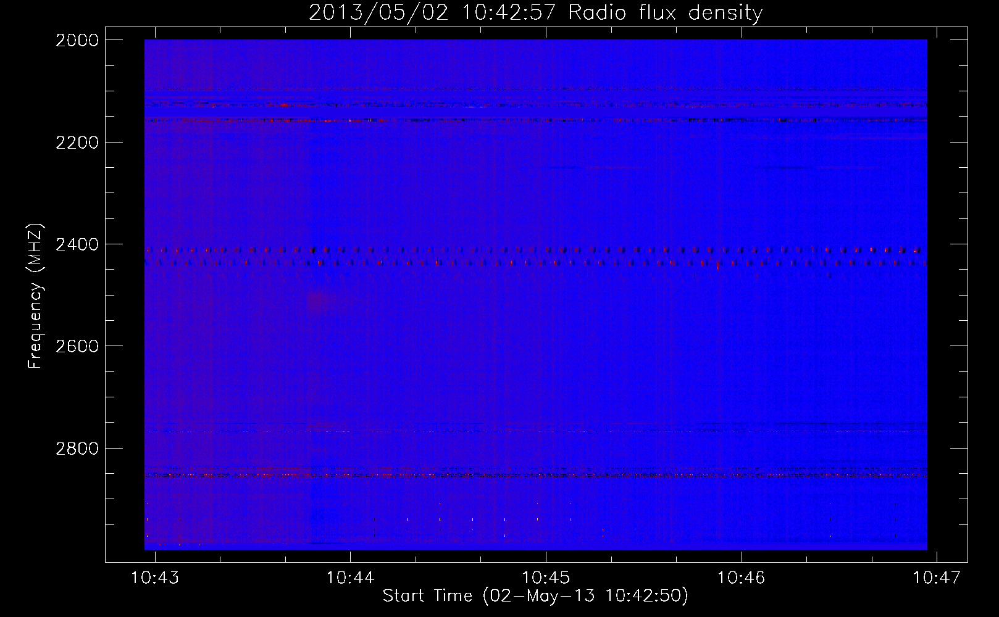Image resolution: width=999 pixels, height=617 pixels.
Task: Select the 2800 frequency tick label
Action: pyautogui.click(x=77, y=449)
